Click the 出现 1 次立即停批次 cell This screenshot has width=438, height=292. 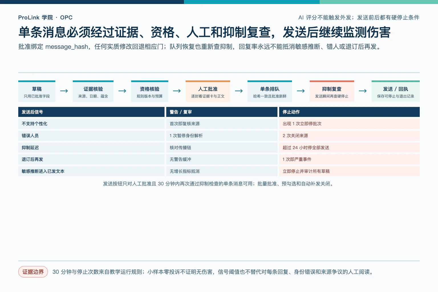[x=349, y=124]
